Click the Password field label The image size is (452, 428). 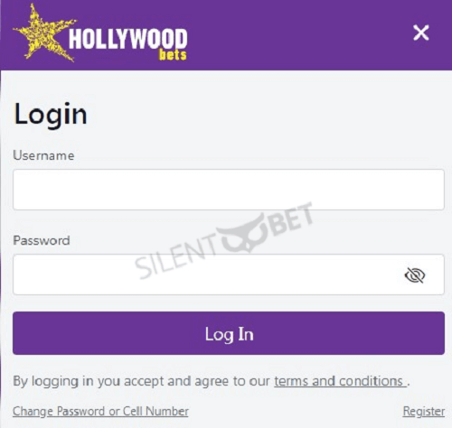point(42,240)
